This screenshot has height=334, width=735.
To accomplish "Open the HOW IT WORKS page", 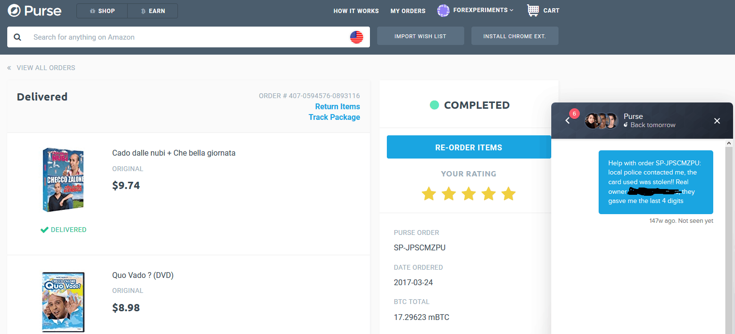I will pyautogui.click(x=356, y=11).
